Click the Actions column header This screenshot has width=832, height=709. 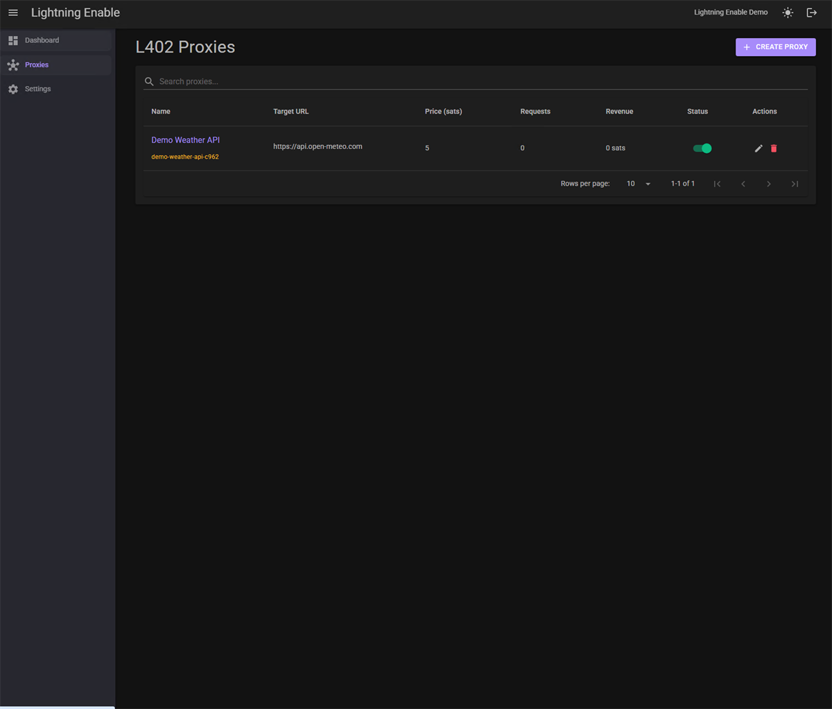coord(765,112)
